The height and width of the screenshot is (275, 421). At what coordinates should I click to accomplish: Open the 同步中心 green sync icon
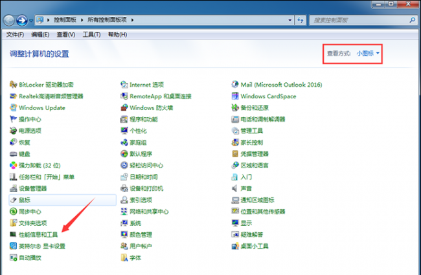13,212
